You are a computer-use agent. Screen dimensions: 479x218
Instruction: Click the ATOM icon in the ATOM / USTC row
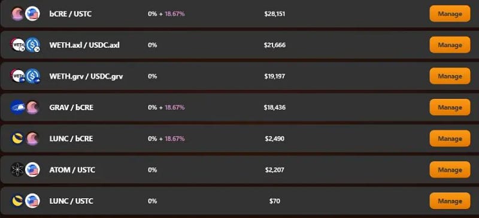point(18,170)
